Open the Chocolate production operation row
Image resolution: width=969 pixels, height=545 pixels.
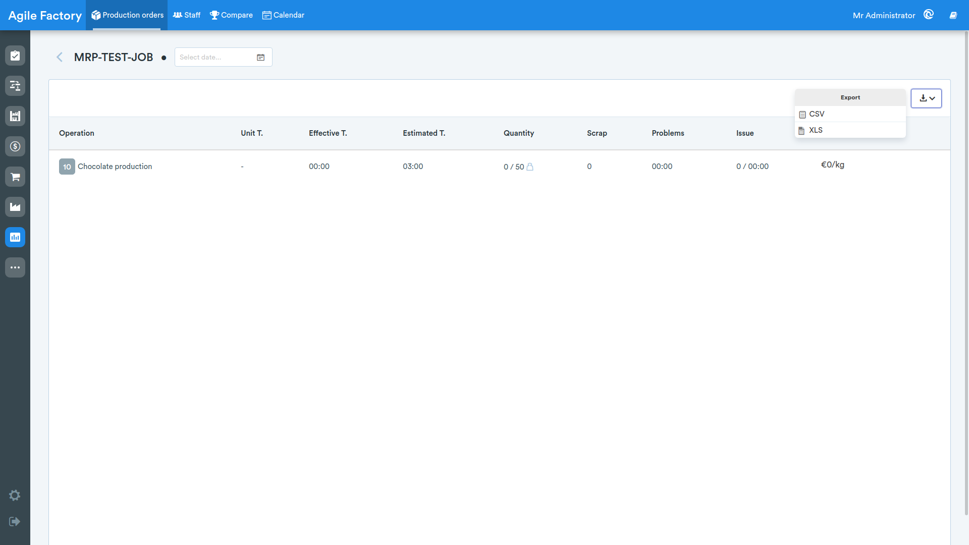click(500, 167)
